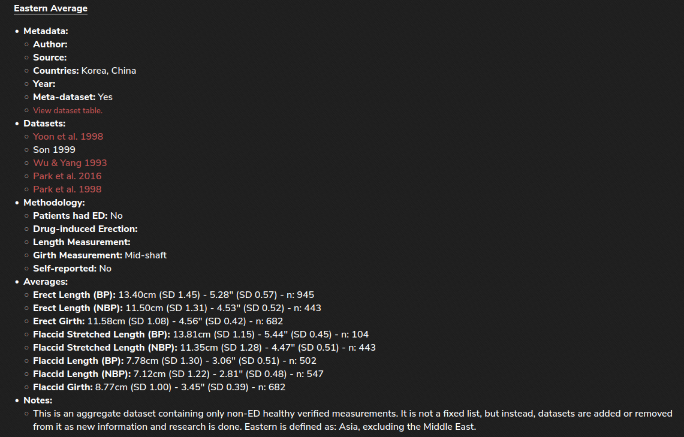The image size is (684, 437).
Task: Click the Metadata section label
Action: (46, 31)
